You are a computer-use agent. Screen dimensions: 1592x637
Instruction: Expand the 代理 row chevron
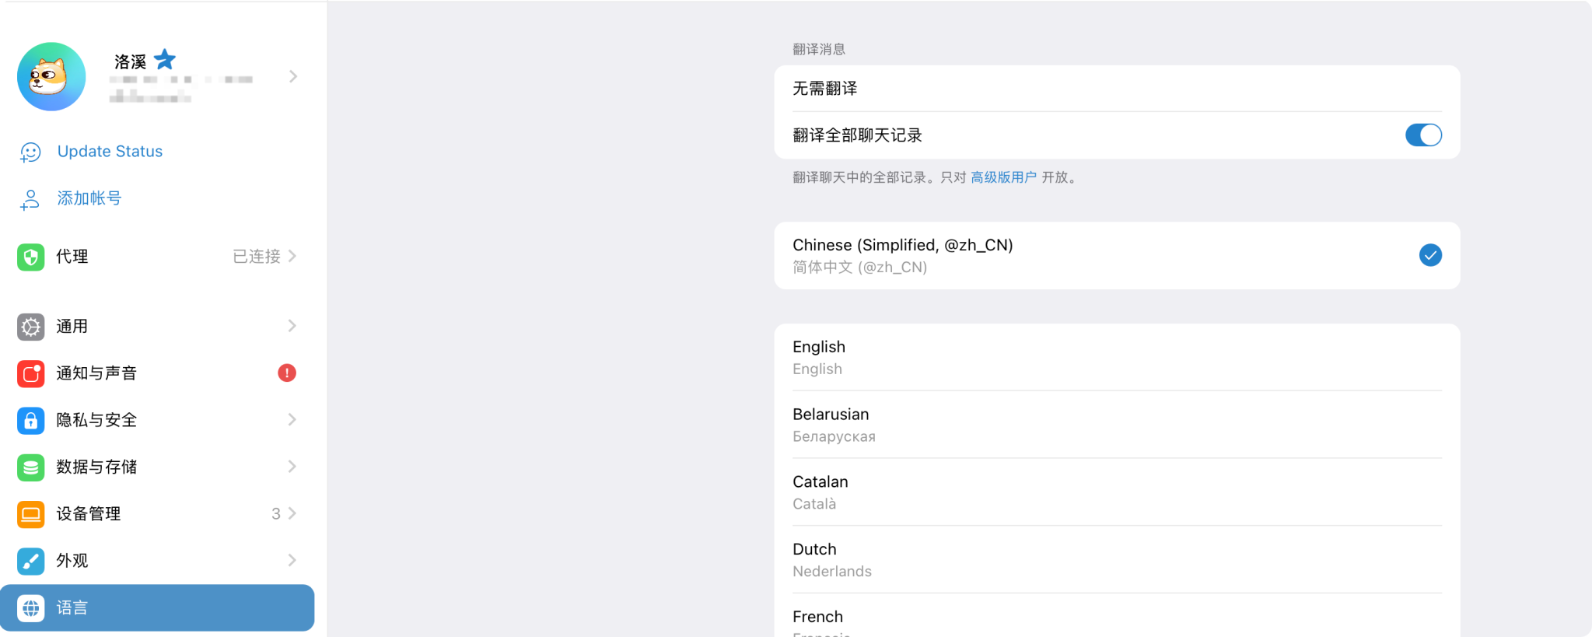tap(292, 256)
